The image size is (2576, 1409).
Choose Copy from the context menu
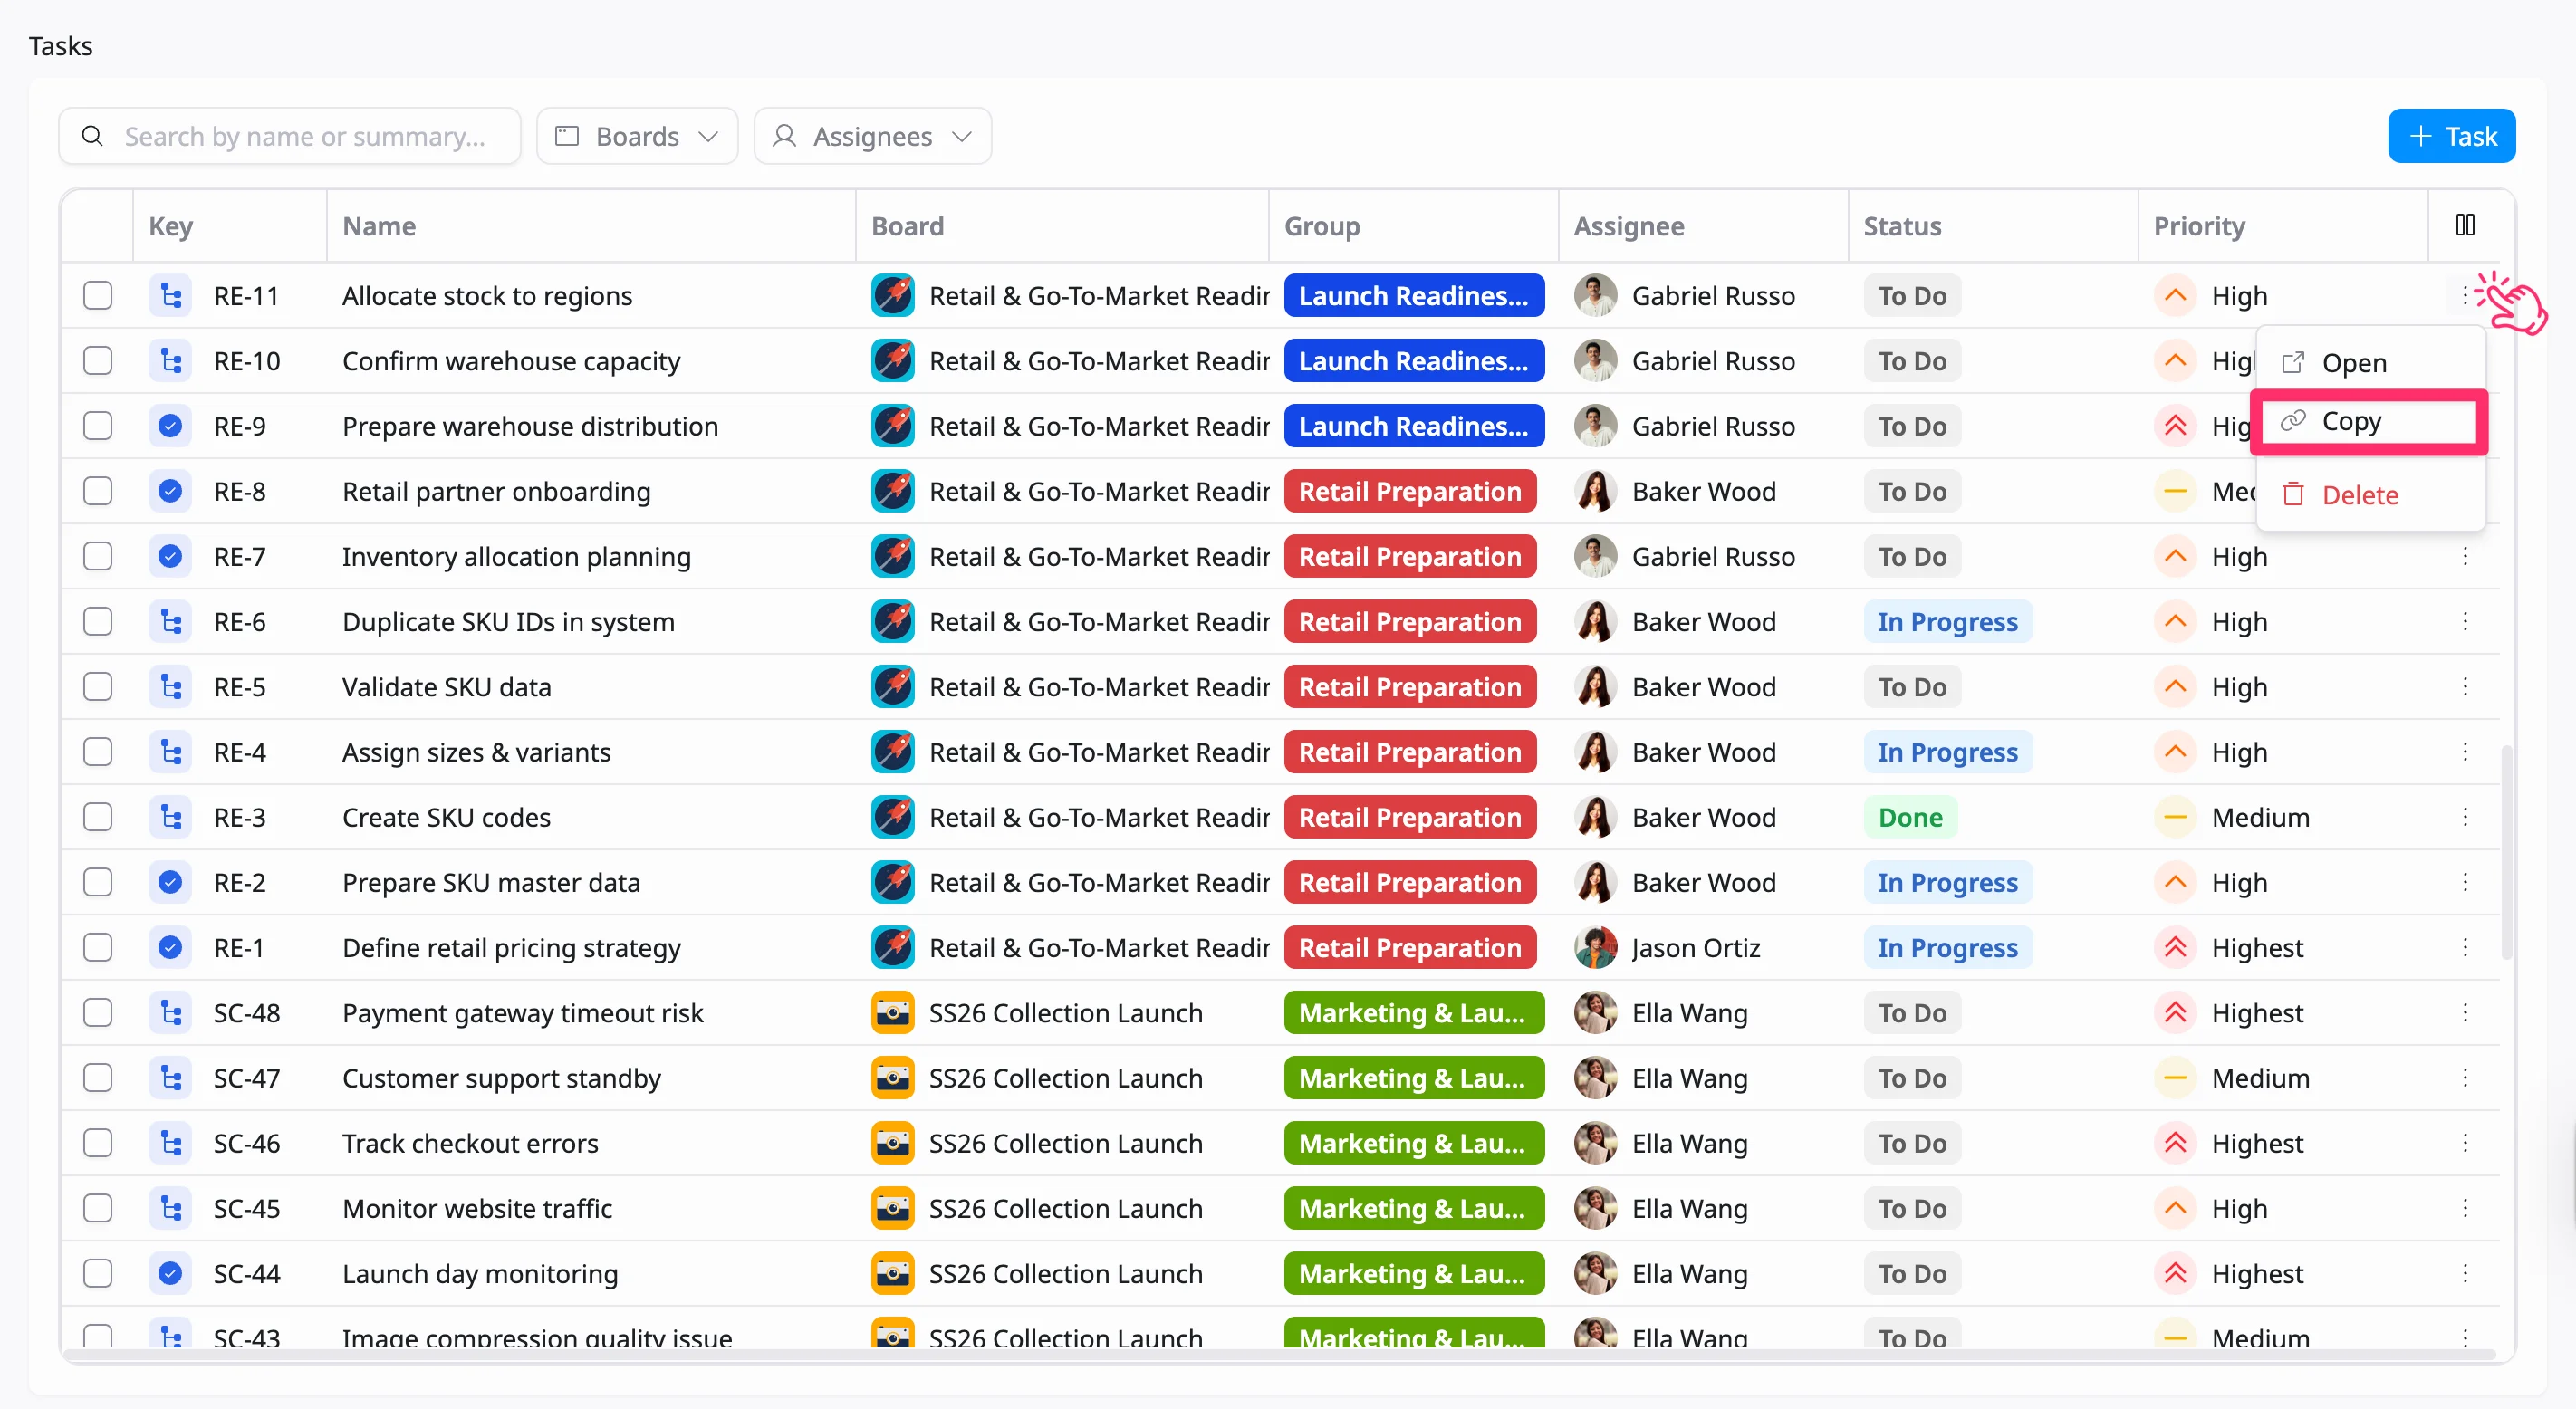(2370, 422)
